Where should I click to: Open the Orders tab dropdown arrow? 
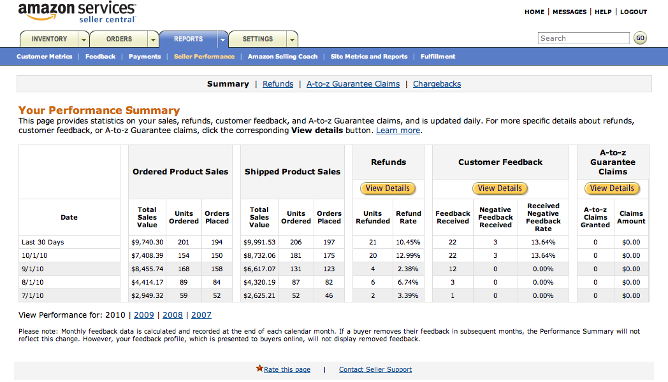[154, 39]
